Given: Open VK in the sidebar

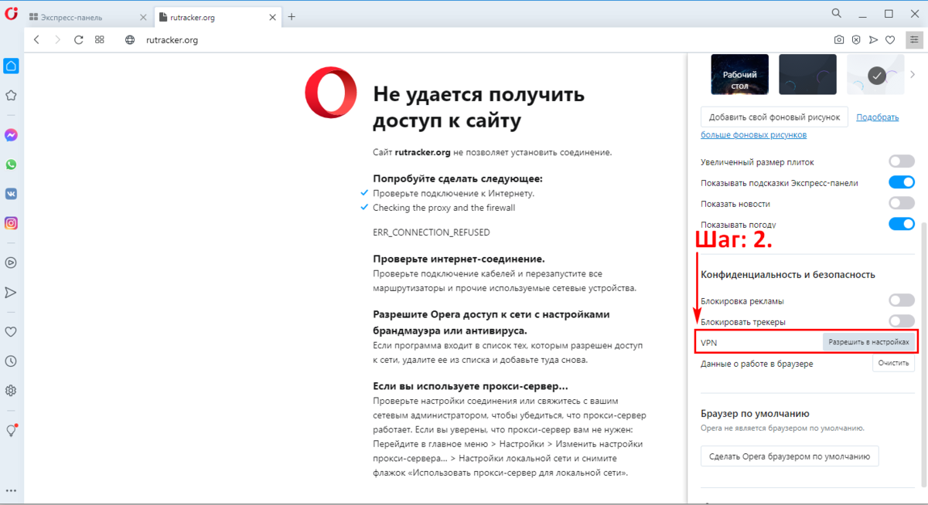Looking at the screenshot, I should point(11,194).
